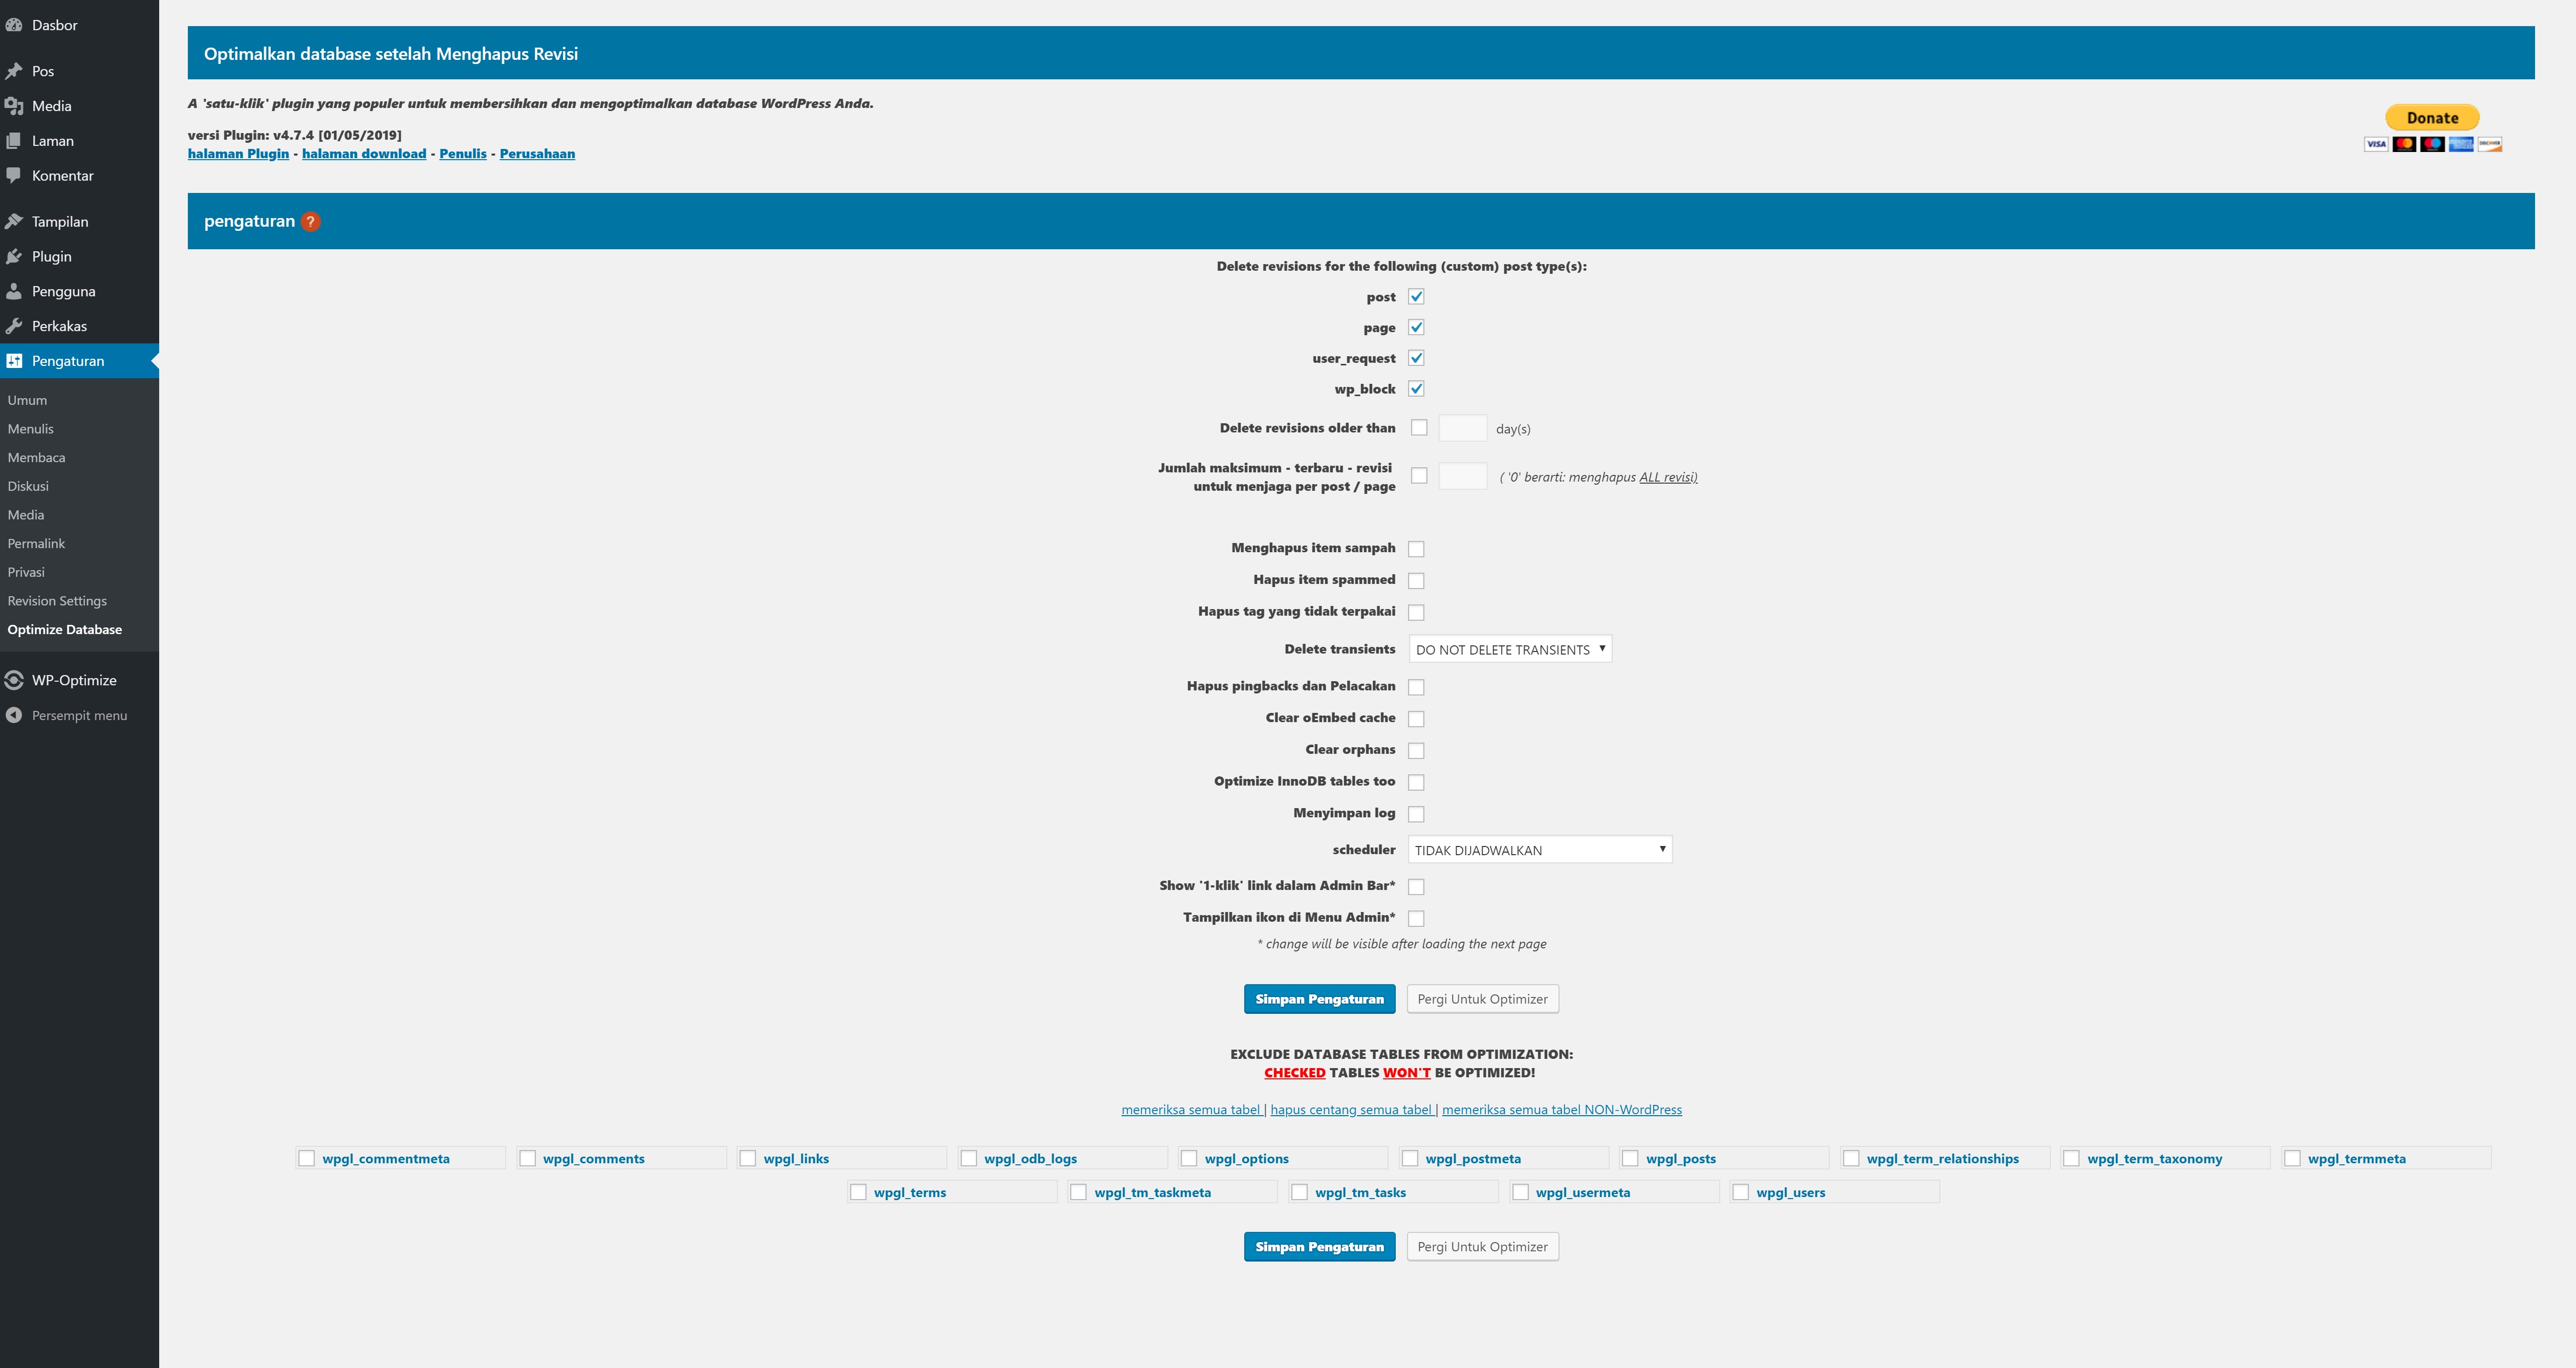Open the halaman download link

point(364,154)
